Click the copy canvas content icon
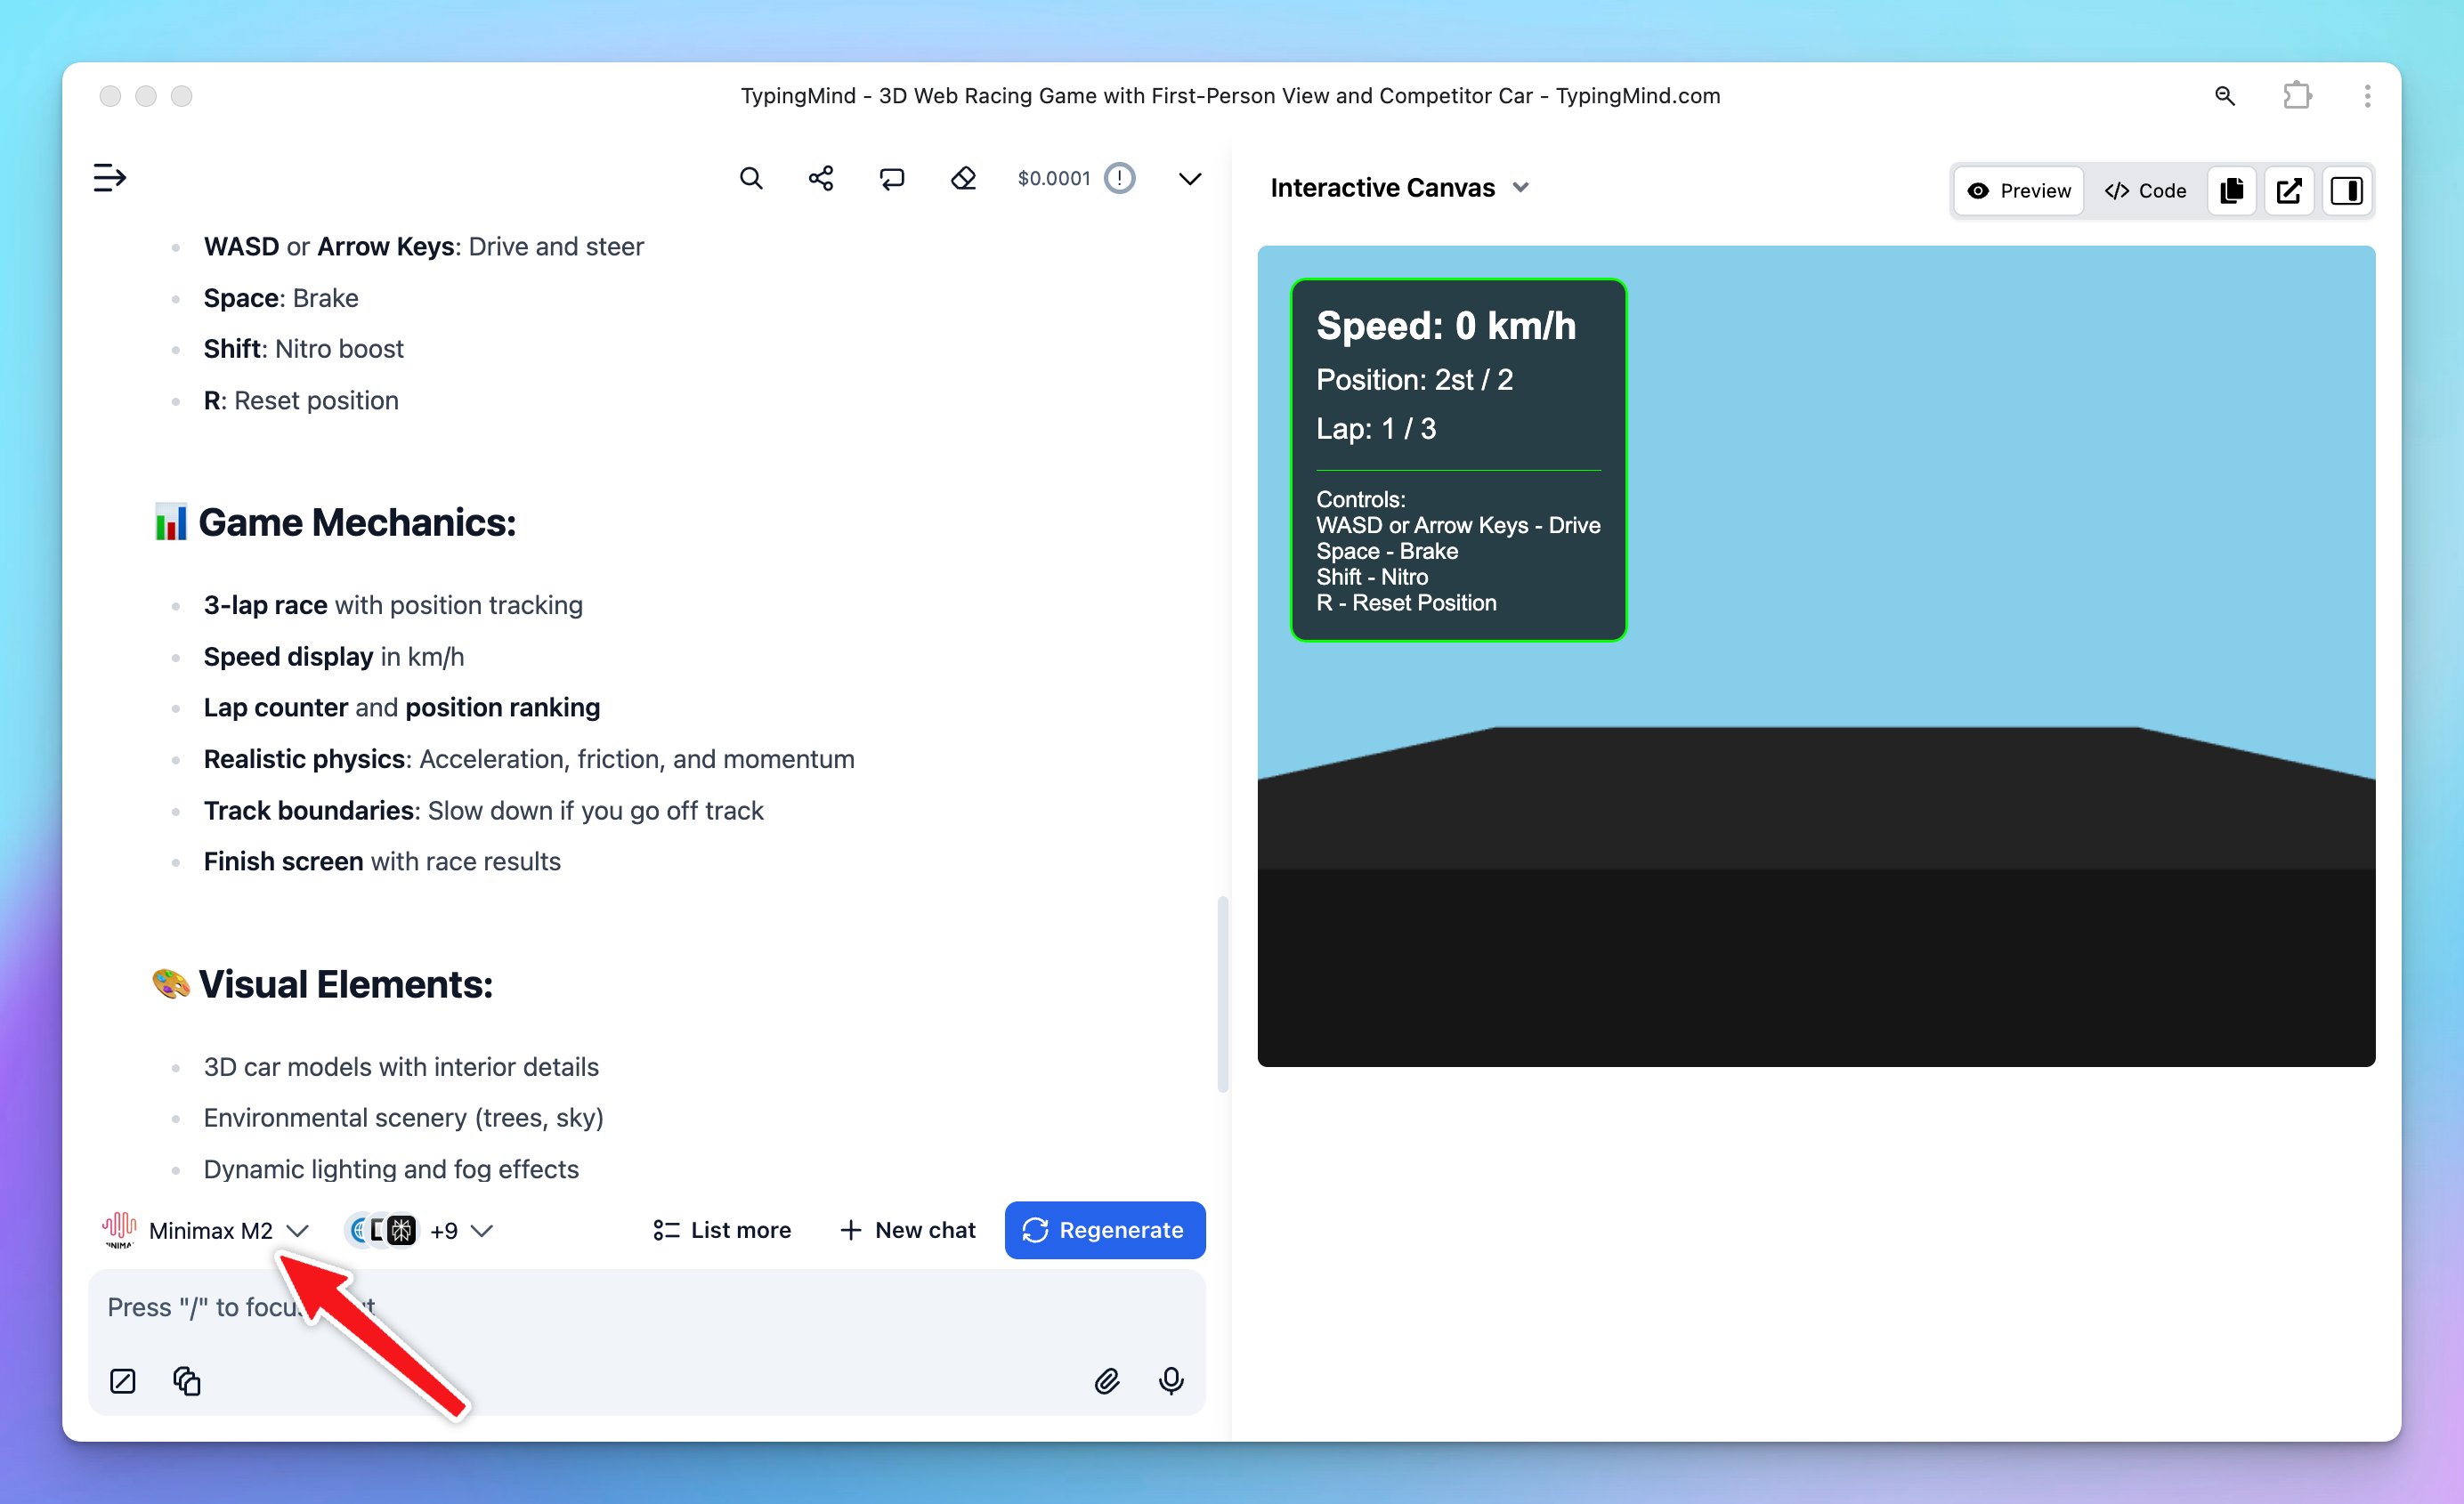This screenshot has height=1504, width=2464. [2232, 190]
